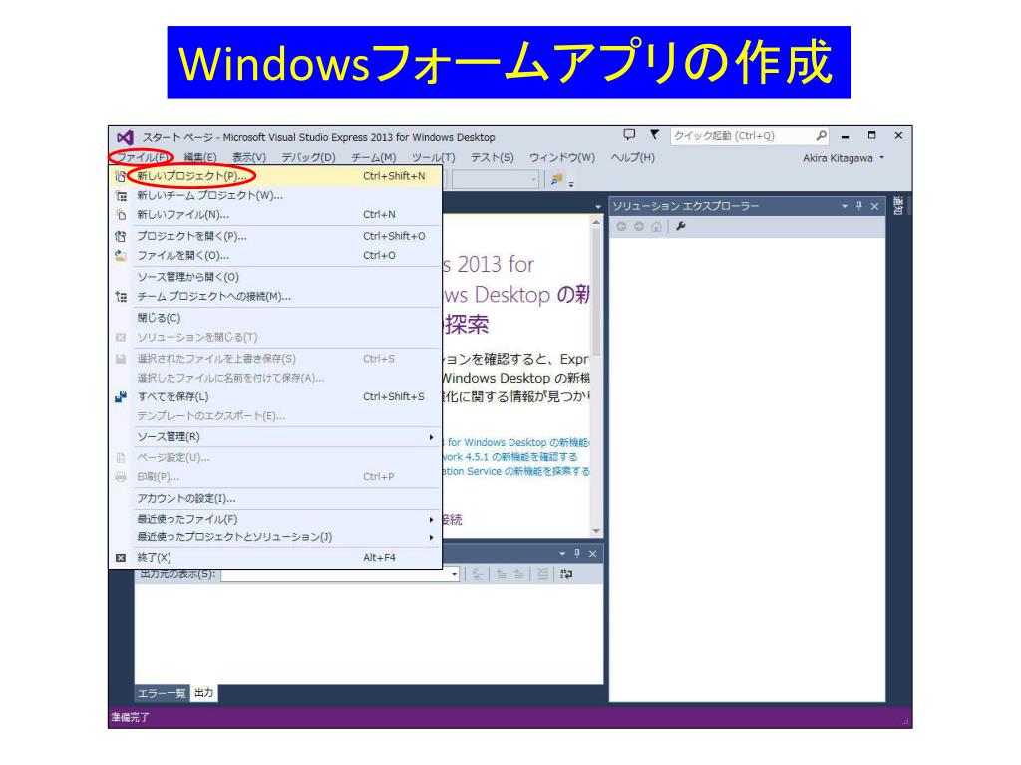The image size is (1021, 765).
Task: Click start page scrollbar down arrow
Action: [596, 531]
